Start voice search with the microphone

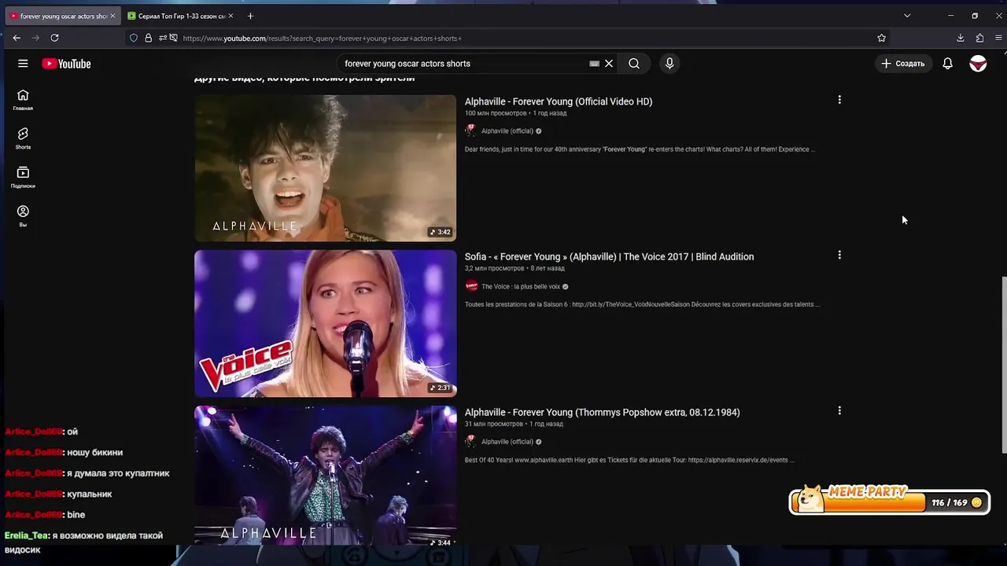point(669,64)
